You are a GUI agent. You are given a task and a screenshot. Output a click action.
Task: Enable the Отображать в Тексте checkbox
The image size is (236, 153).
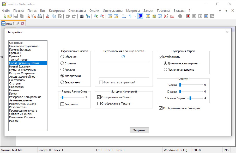99,103
